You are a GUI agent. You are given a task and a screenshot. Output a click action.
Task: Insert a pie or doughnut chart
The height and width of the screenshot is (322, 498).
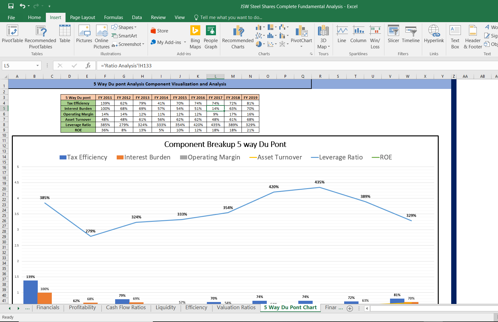click(x=259, y=44)
